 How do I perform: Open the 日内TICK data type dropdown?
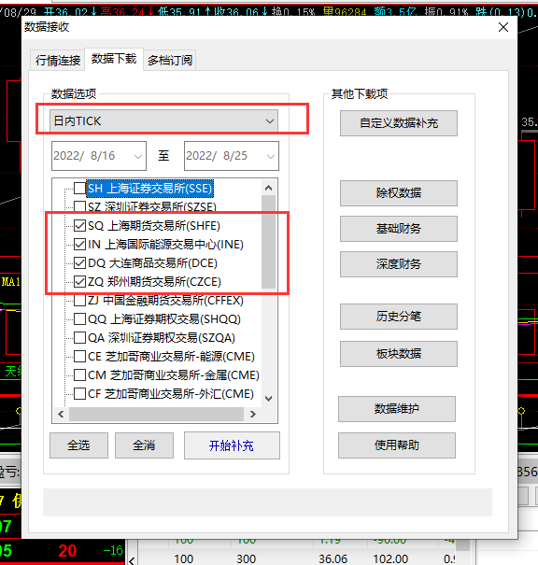pos(164,120)
